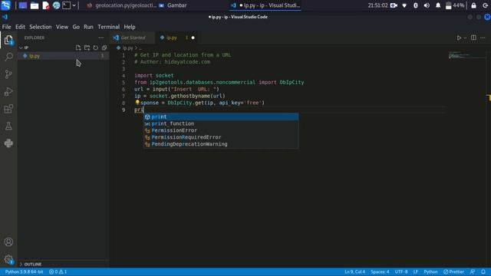This screenshot has width=491, height=276.
Task: Open the View menu
Action: pyautogui.click(x=62, y=27)
